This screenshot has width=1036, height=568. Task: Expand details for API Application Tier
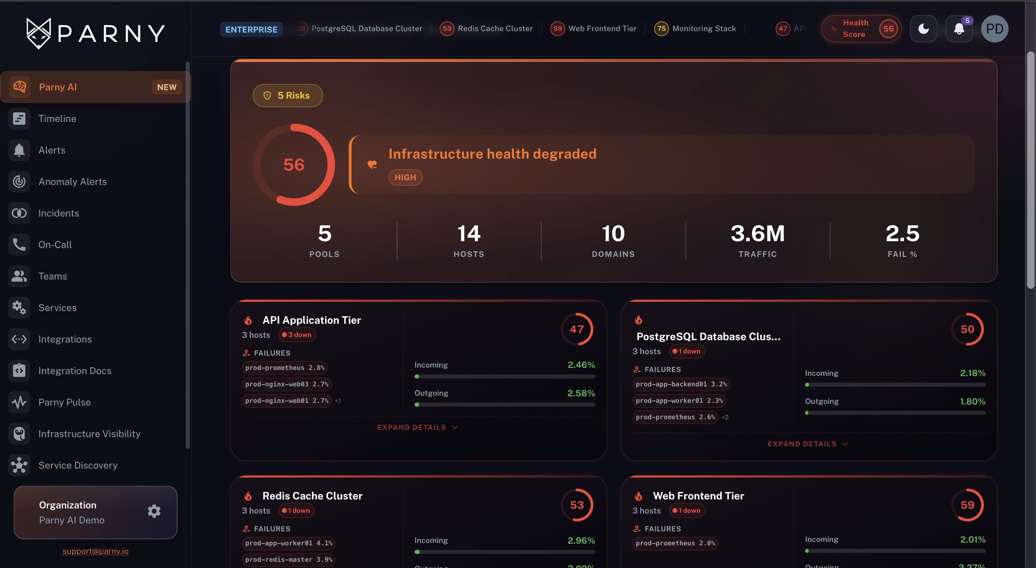click(418, 427)
